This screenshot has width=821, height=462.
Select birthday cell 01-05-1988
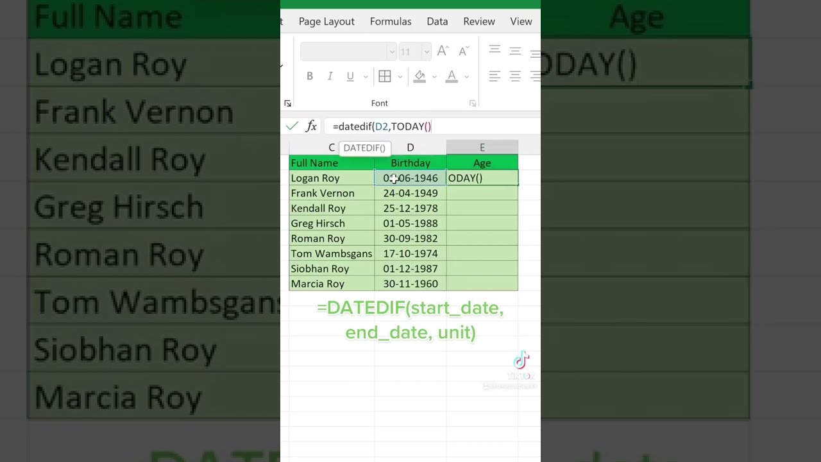410,223
